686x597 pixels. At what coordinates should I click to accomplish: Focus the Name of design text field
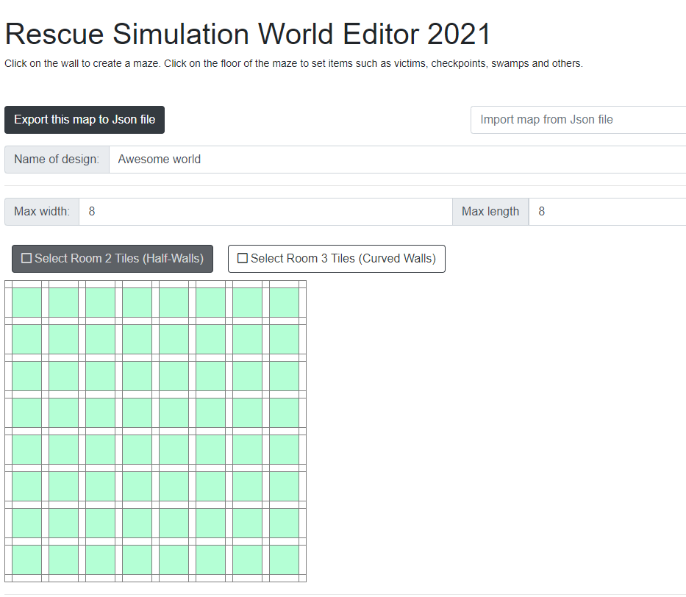pos(397,160)
